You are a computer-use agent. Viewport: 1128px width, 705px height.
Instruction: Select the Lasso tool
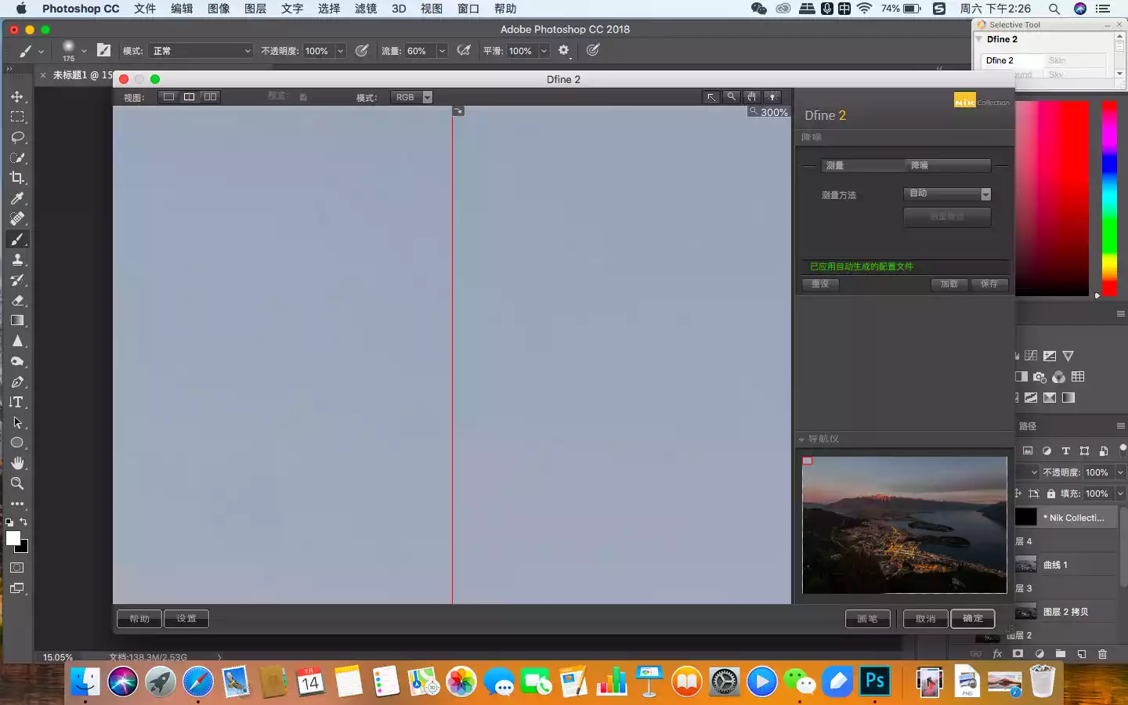click(x=17, y=137)
